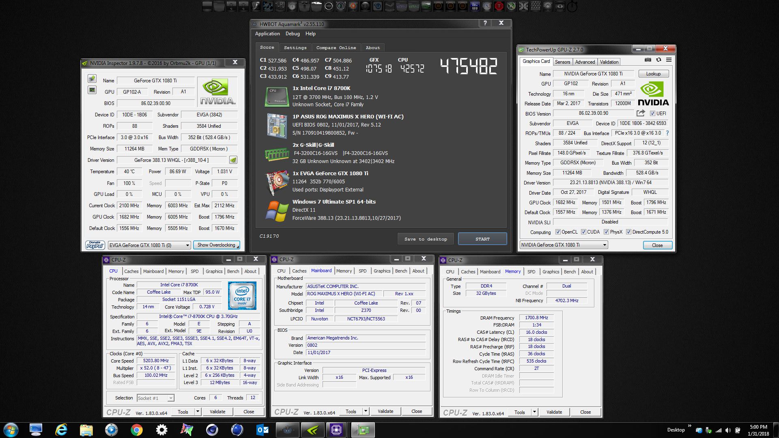
Task: Click the volume icon in the system tray
Action: pyautogui.click(x=728, y=430)
